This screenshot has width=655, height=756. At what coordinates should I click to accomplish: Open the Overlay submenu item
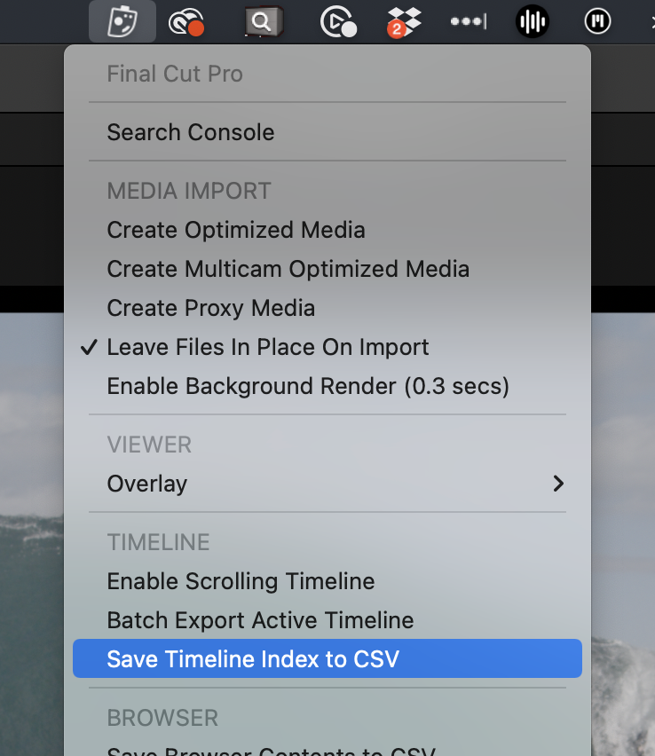[x=327, y=484]
